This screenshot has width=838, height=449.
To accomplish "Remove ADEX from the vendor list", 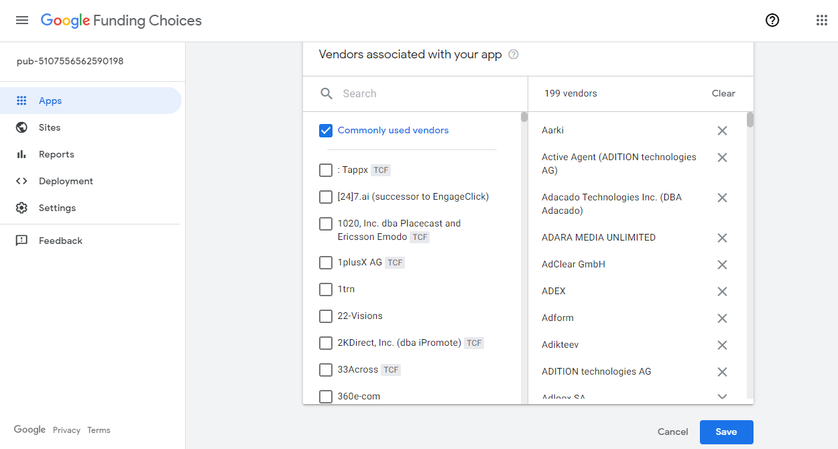I will 722,292.
